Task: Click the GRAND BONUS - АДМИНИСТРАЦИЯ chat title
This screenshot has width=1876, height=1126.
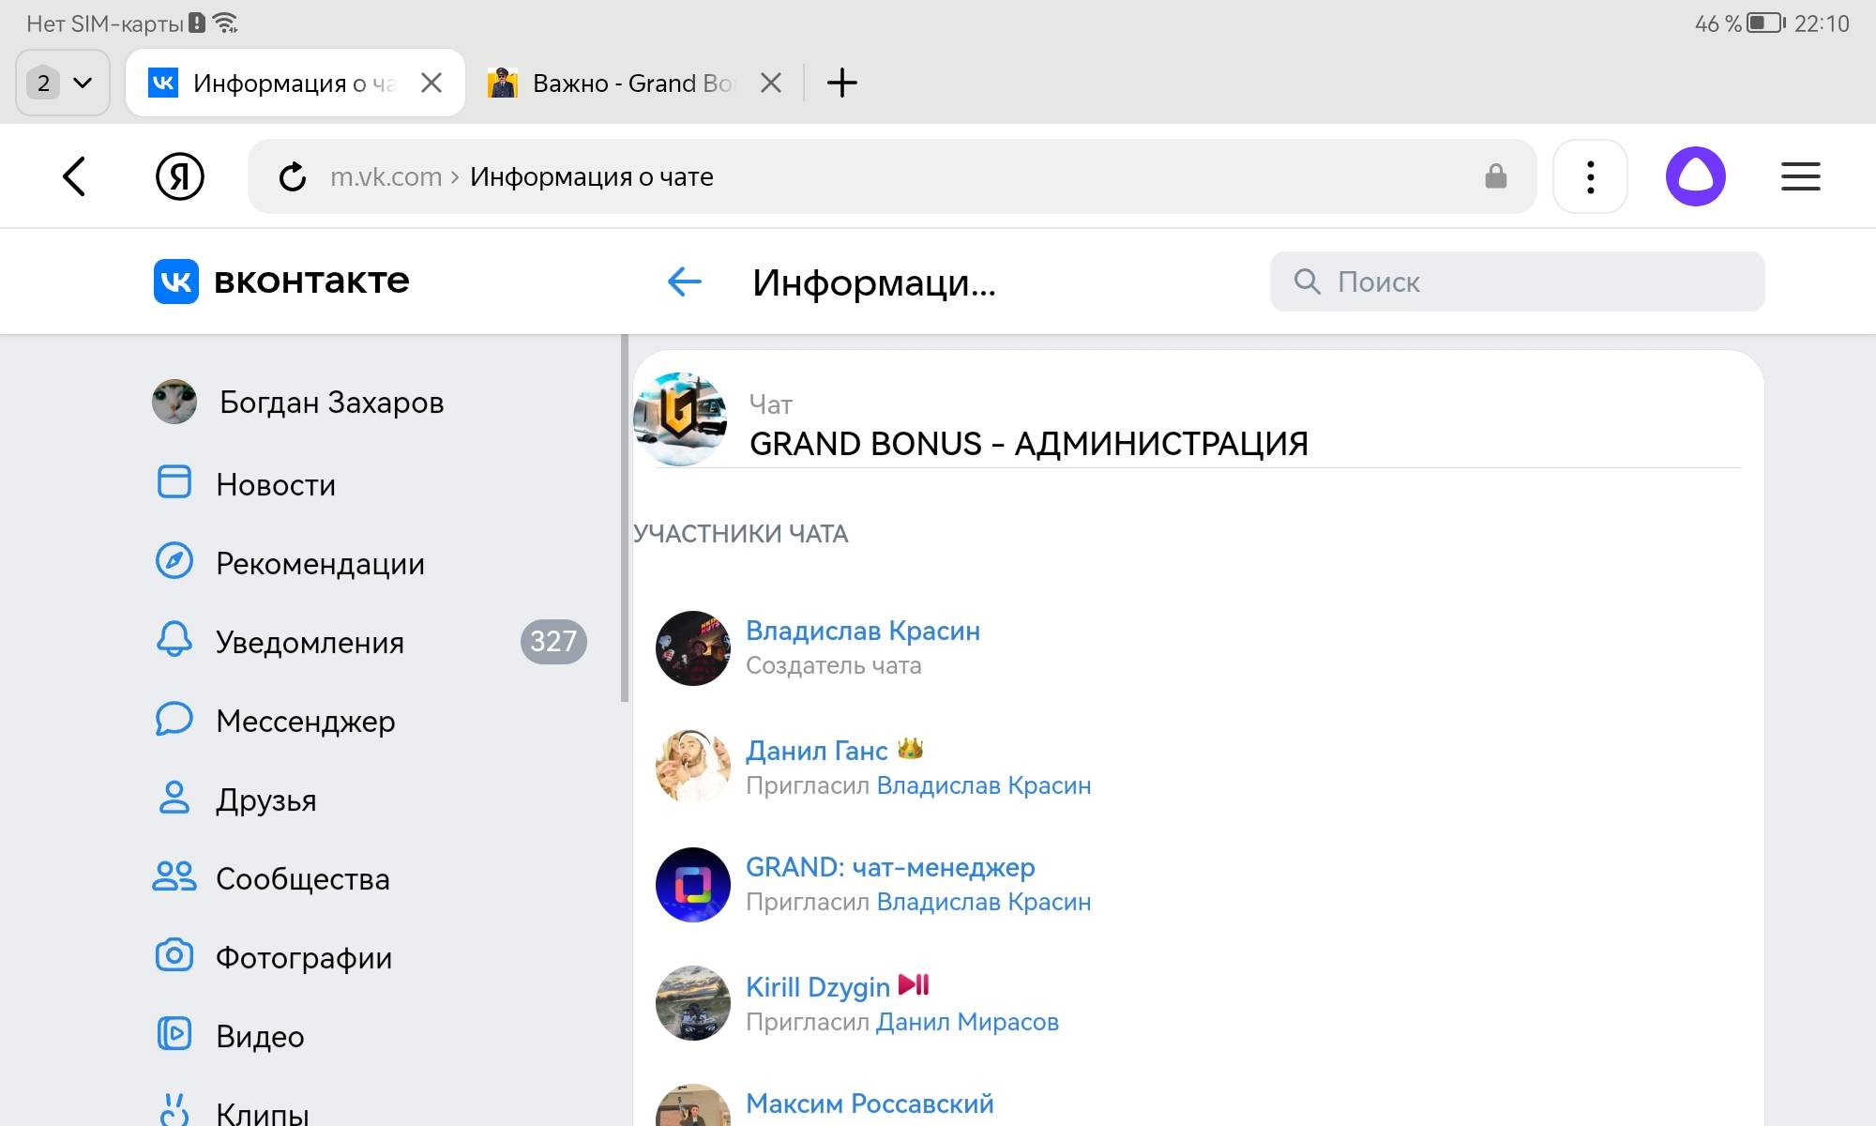Action: 1029,444
